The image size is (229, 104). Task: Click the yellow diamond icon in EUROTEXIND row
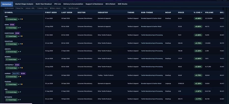(x=22, y=36)
